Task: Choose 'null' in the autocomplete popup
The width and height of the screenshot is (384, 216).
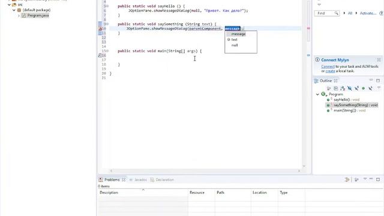Action: click(x=235, y=45)
